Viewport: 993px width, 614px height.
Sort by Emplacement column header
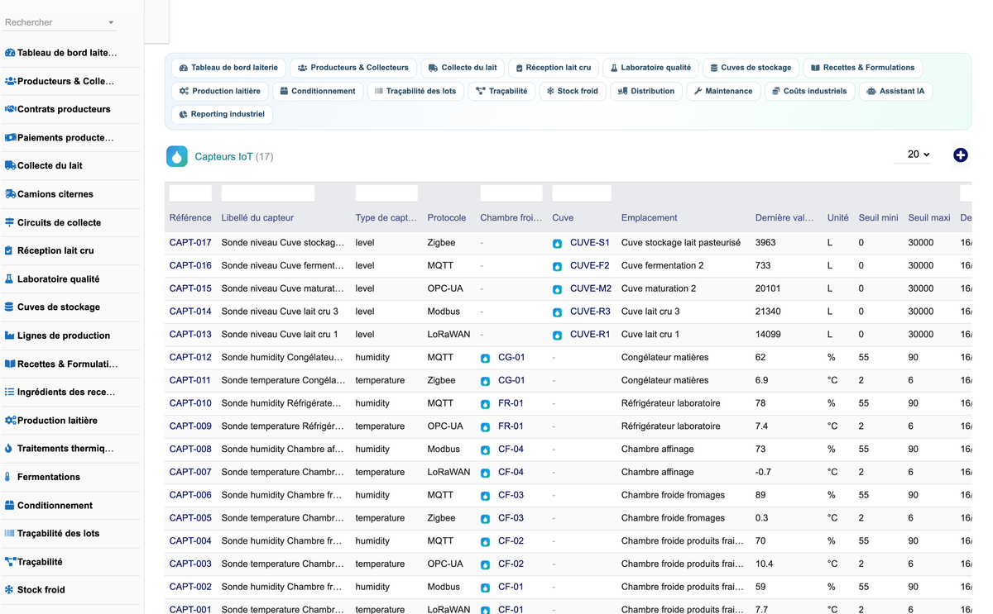pyautogui.click(x=650, y=218)
